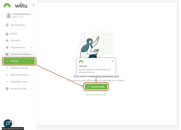
Task: Open iBrochure search menu item
Action: 19,75
